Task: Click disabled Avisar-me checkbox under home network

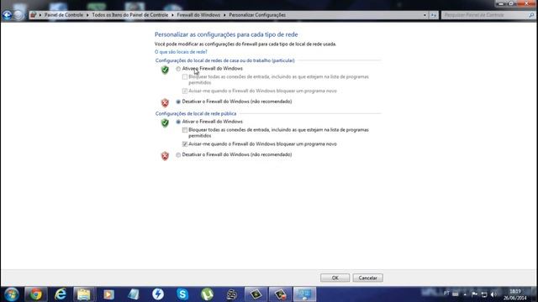Action: (185, 91)
